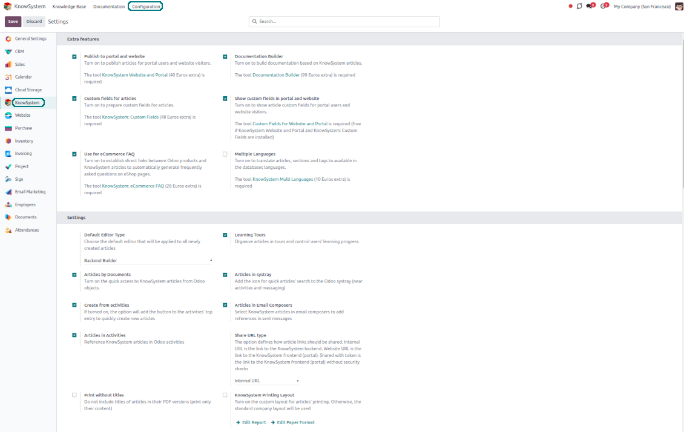Click the settings Search input field
The height and width of the screenshot is (432, 684).
pyautogui.click(x=345, y=22)
